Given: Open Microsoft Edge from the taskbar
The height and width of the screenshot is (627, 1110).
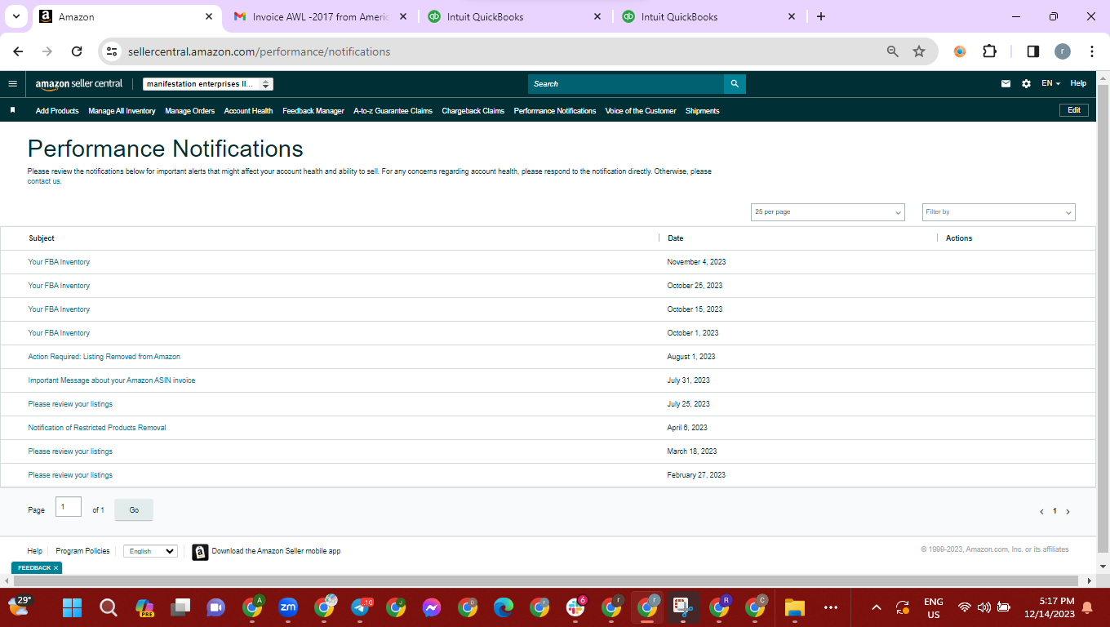Looking at the screenshot, I should [504, 607].
